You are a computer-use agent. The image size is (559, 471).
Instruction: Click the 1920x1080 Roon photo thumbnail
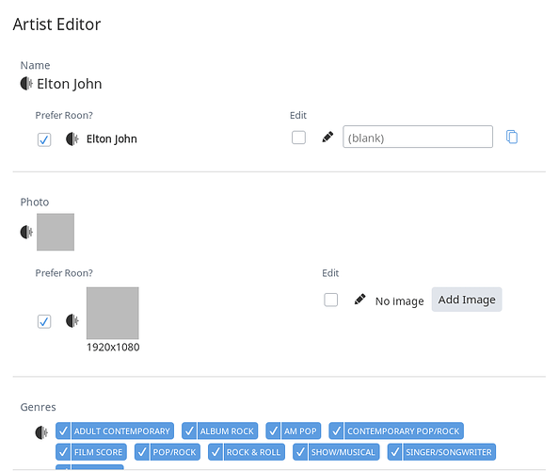pyautogui.click(x=113, y=313)
